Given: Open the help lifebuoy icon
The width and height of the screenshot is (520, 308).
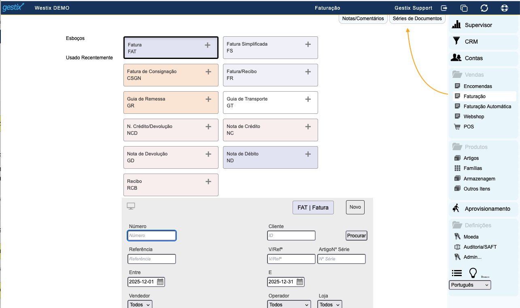Looking at the screenshot, I should 504,8.
